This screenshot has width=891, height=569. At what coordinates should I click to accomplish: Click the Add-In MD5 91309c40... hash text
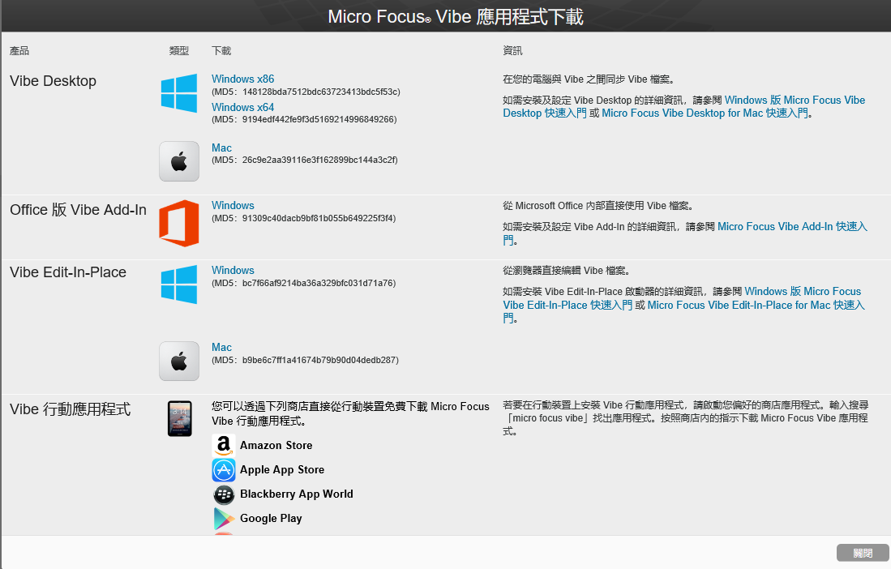point(303,218)
